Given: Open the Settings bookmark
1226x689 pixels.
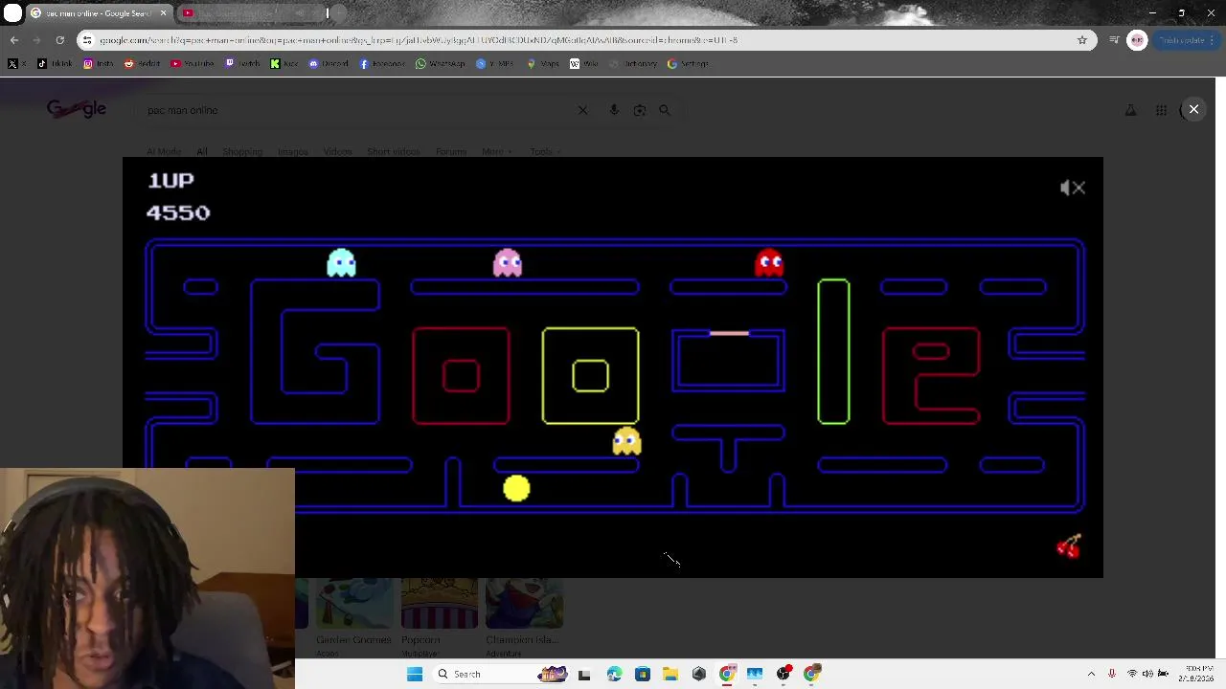Looking at the screenshot, I should pyautogui.click(x=688, y=64).
